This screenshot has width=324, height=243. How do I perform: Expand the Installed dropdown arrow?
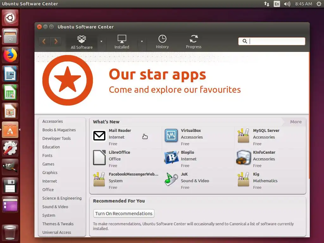click(x=142, y=41)
